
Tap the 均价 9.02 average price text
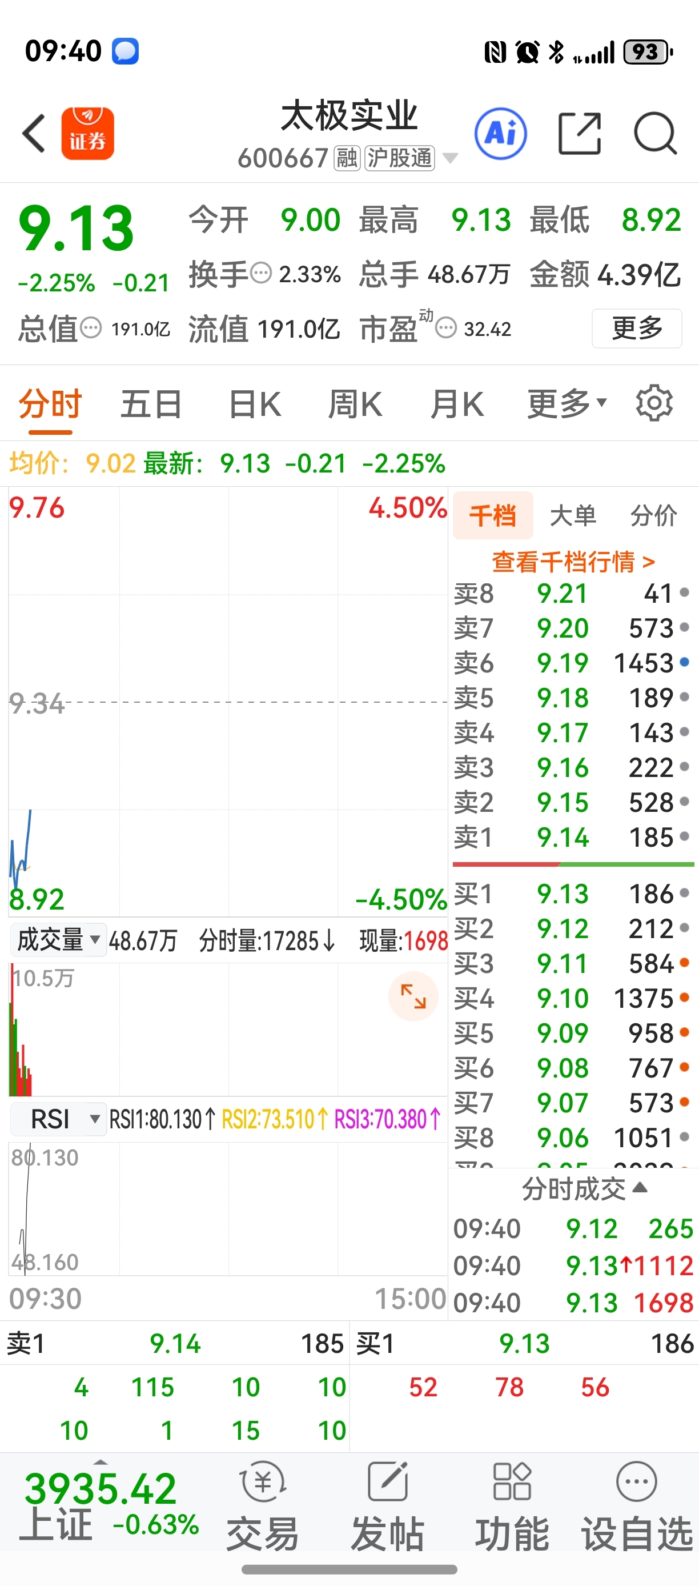pos(73,462)
